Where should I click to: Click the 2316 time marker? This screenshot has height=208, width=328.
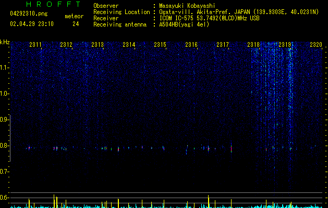(191, 44)
